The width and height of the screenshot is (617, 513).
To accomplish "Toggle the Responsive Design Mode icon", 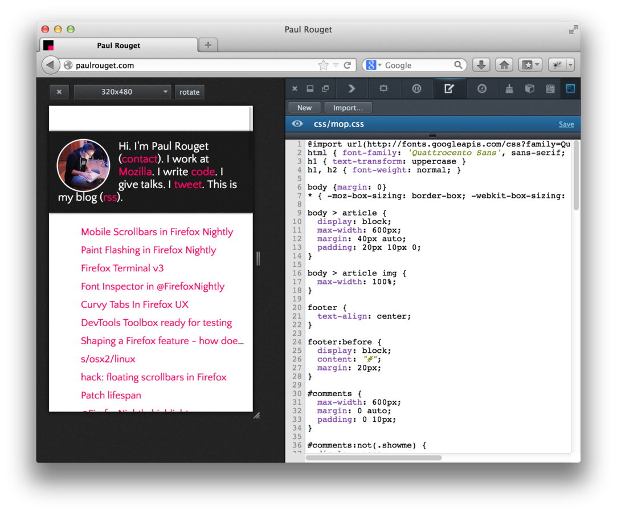I will 570,88.
